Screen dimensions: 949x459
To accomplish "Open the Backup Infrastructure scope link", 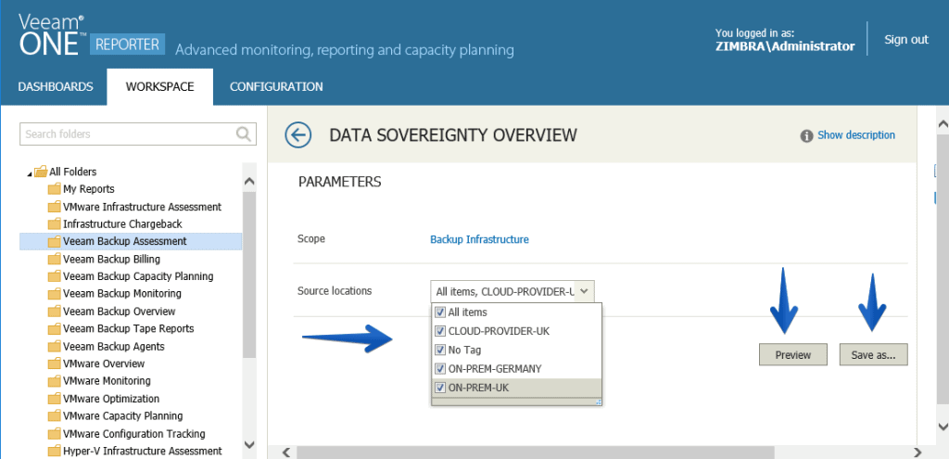I will coord(479,239).
